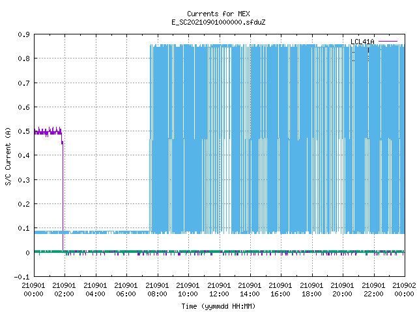Click the "Time (yymmdd HH:MM)" axis label
The height and width of the screenshot is (312, 417).
tap(218, 306)
